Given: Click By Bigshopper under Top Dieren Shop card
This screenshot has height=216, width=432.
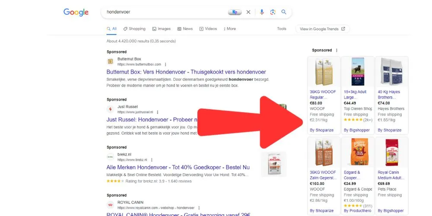Looking at the screenshot, I should pos(357,130).
